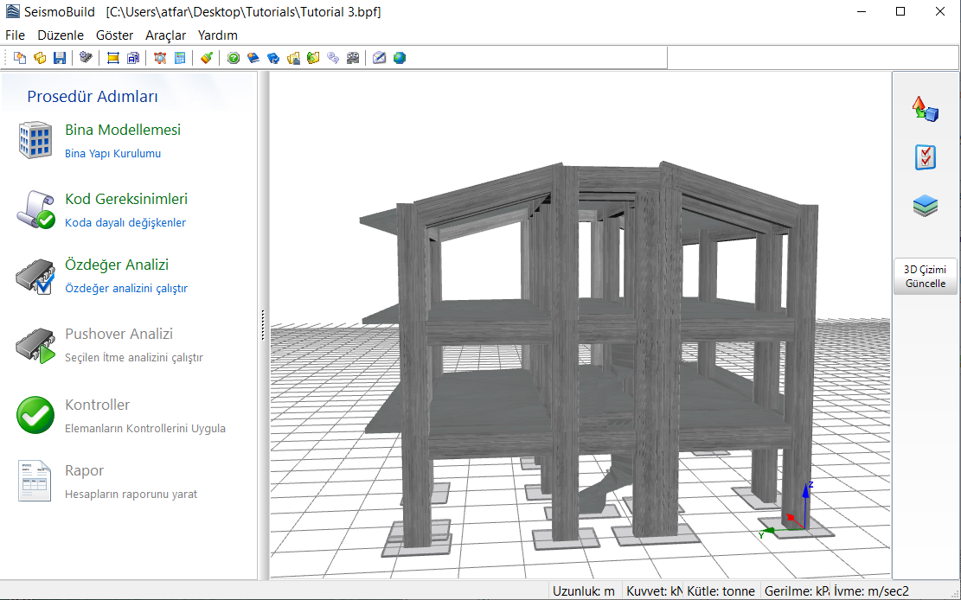The width and height of the screenshot is (961, 600).
Task: Click the 3D Çizimi Güncelle button
Action: pyautogui.click(x=925, y=277)
